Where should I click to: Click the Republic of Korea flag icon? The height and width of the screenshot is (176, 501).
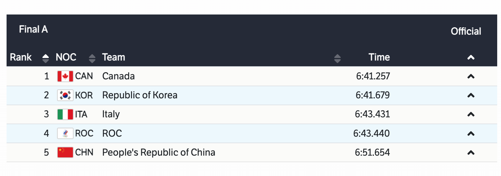point(65,95)
